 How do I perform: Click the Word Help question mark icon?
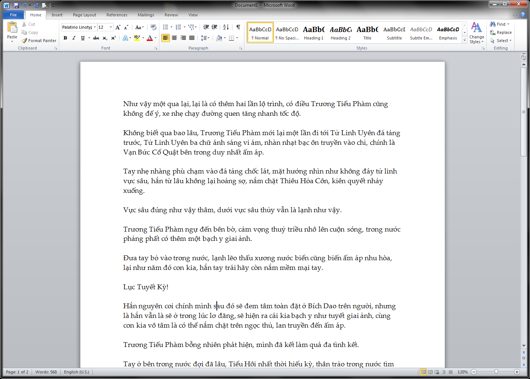coord(523,15)
